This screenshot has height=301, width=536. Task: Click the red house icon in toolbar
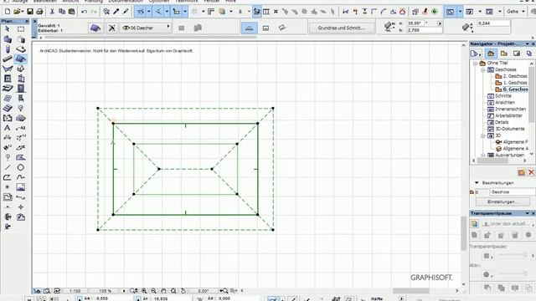click(x=402, y=12)
